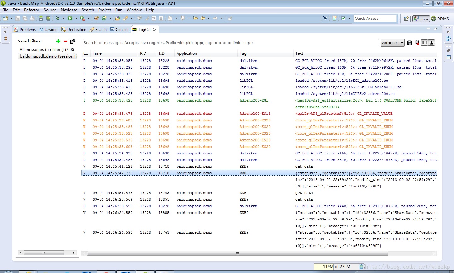Switch to the DDMS perspective
Viewport: 454px width, 273px height.
(440, 19)
